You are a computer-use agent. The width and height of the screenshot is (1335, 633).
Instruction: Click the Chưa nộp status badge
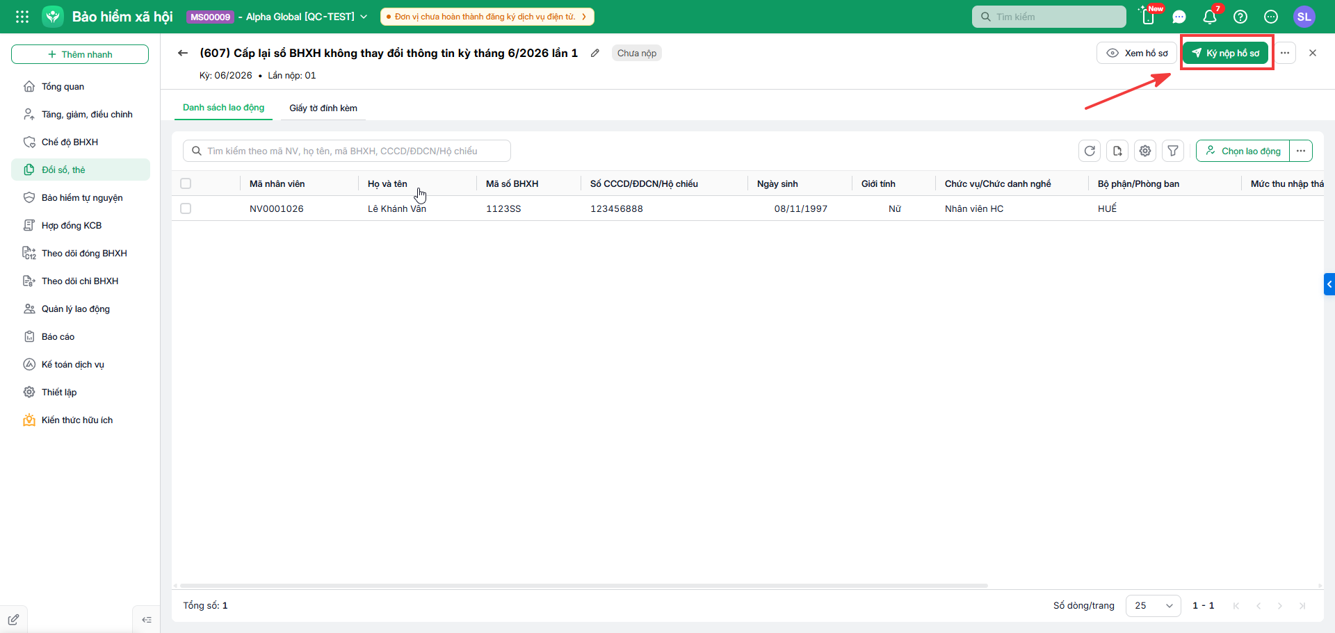[637, 53]
